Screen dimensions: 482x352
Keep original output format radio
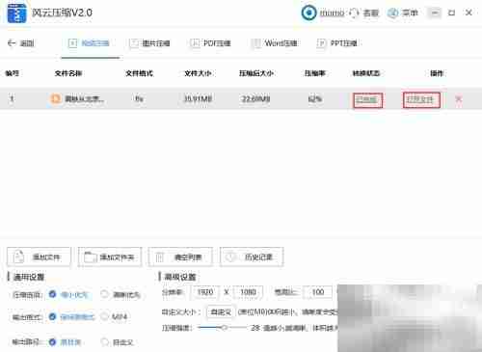52,316
